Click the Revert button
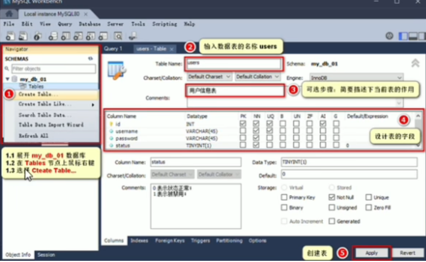 408,253
